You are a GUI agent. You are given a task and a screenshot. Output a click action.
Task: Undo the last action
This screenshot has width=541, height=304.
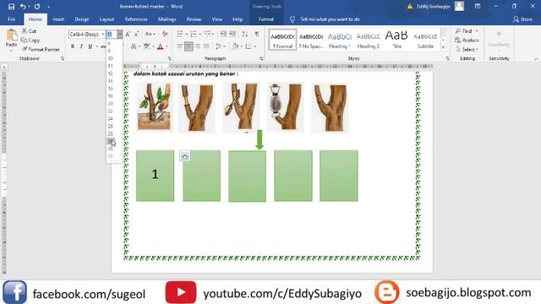(x=23, y=6)
